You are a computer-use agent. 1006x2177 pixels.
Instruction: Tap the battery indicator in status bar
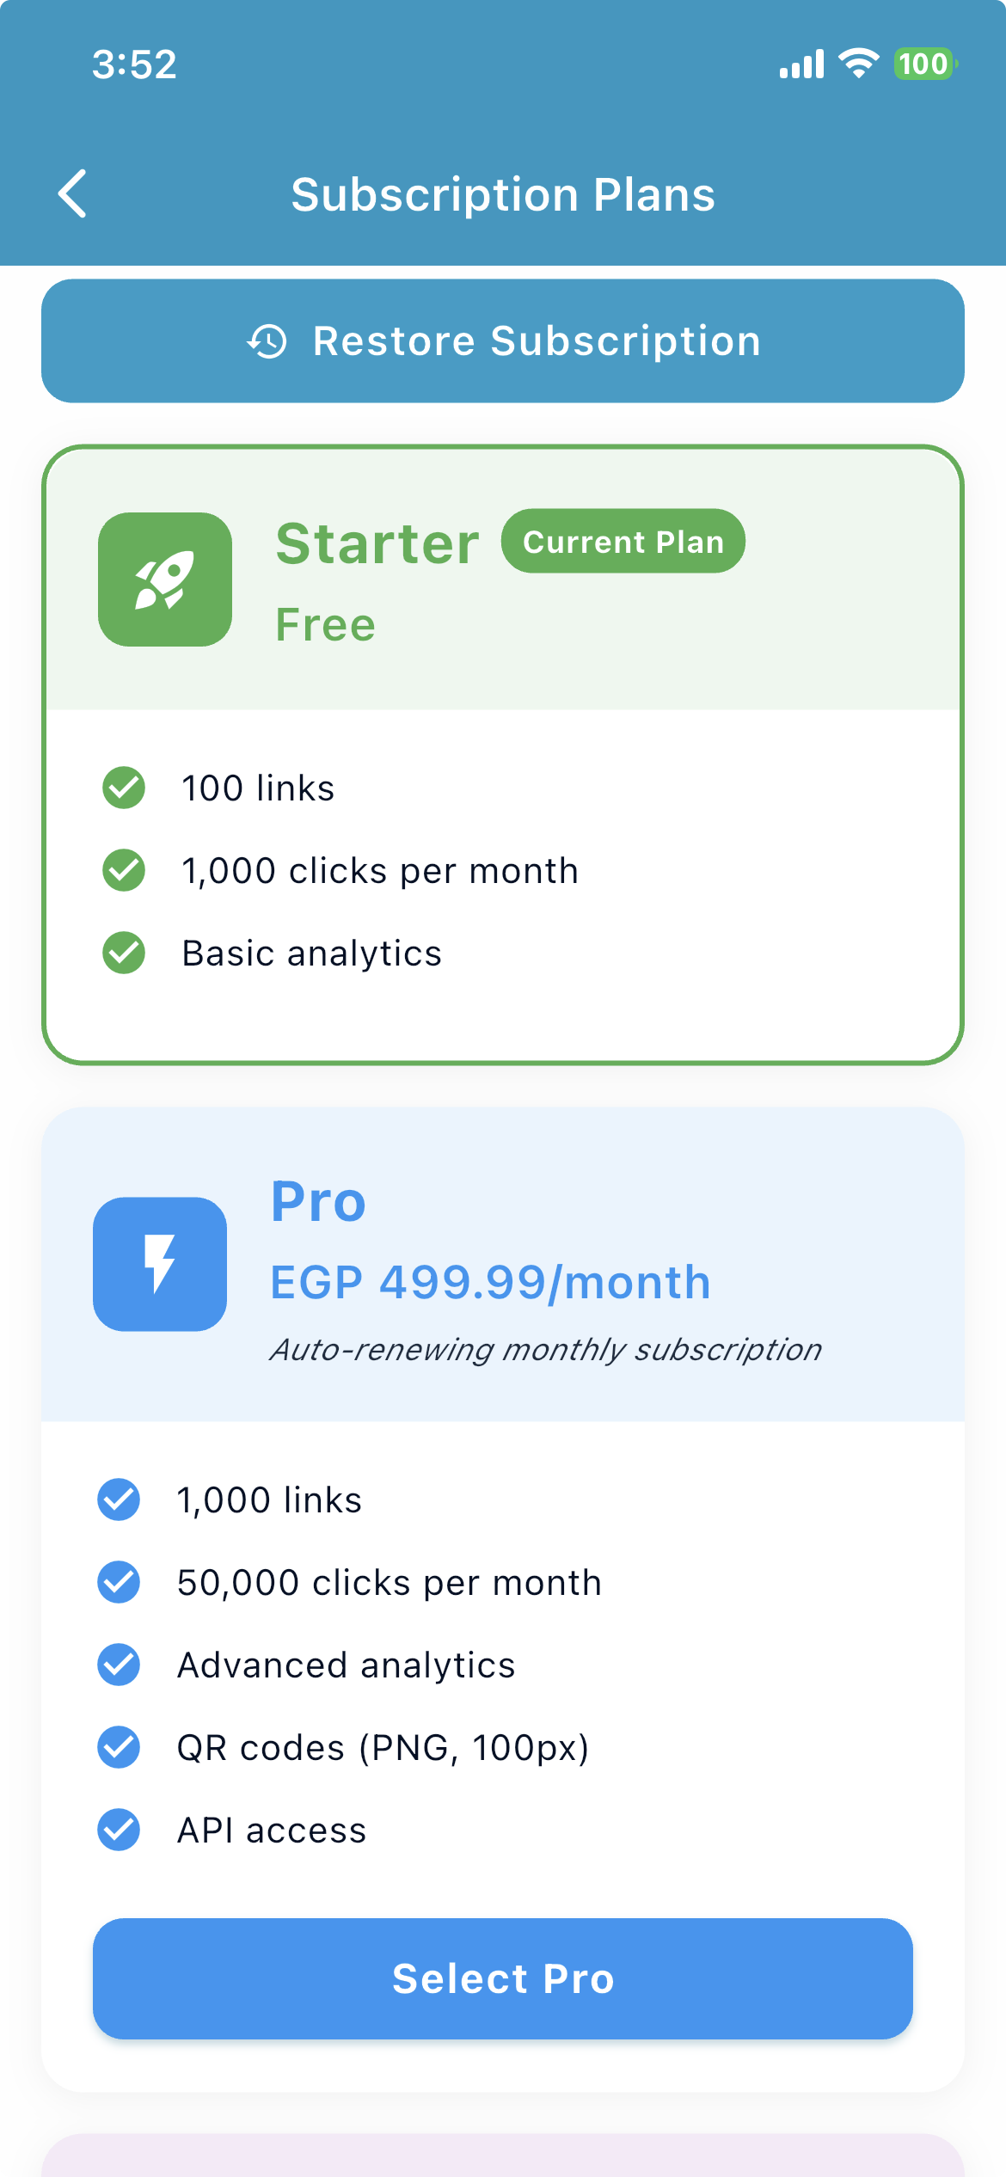click(924, 64)
